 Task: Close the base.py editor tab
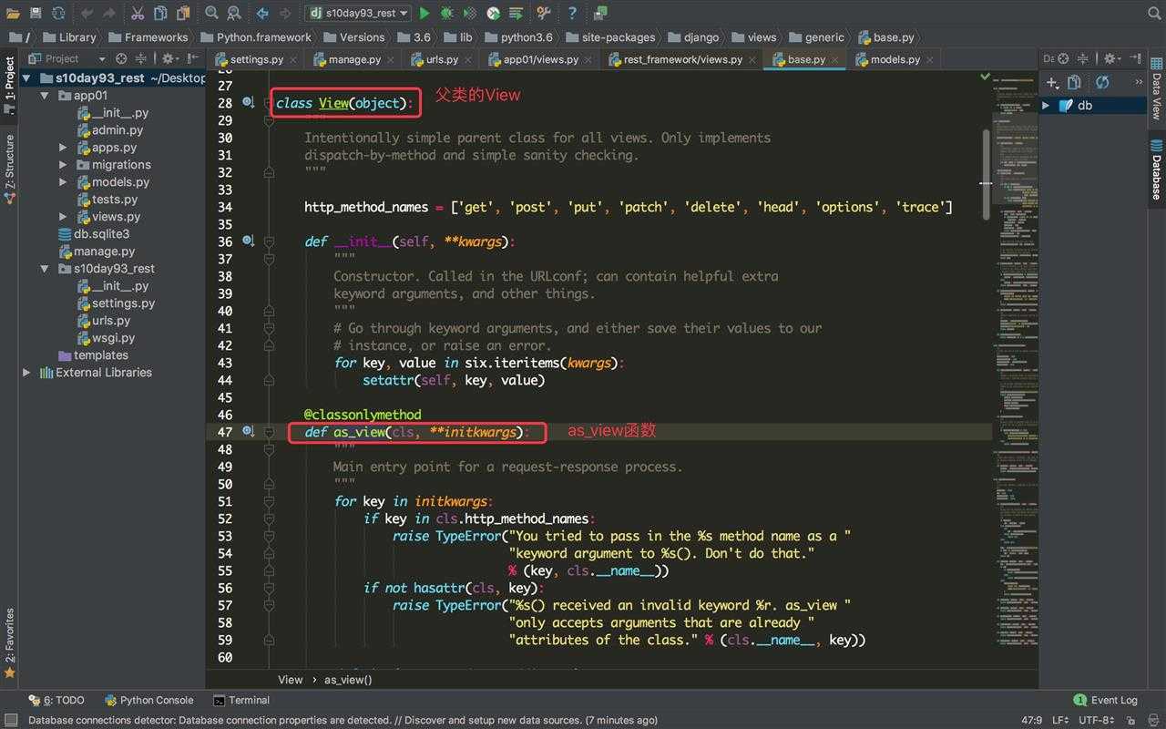tap(835, 59)
